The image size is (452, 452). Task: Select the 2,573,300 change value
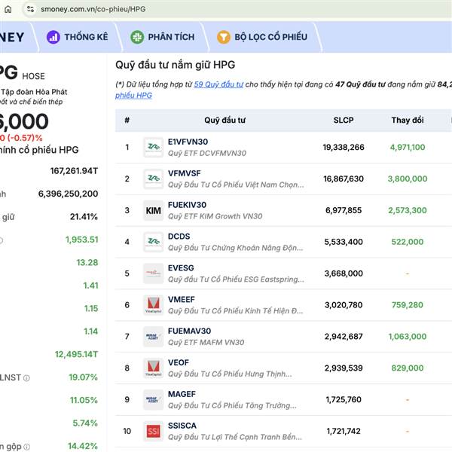click(x=408, y=210)
